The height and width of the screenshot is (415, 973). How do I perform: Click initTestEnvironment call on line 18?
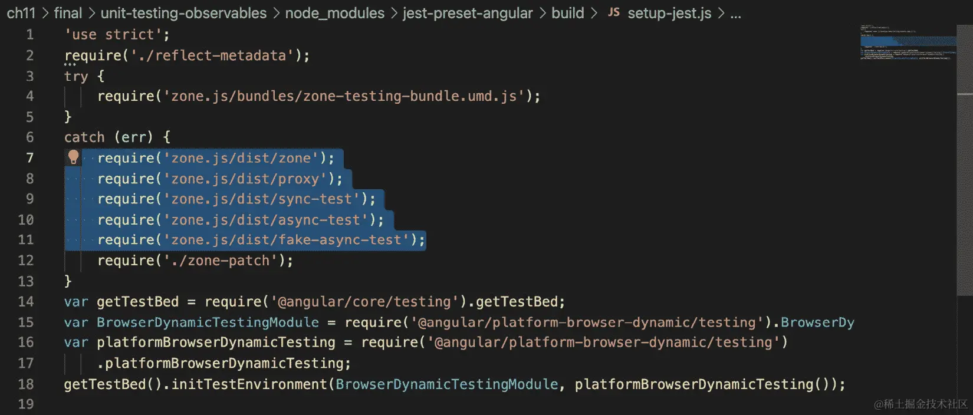click(x=249, y=384)
